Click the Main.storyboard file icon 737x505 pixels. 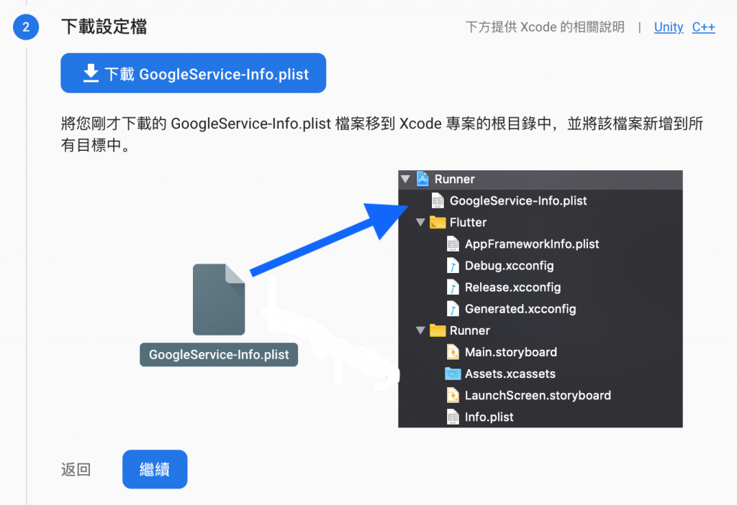453,352
